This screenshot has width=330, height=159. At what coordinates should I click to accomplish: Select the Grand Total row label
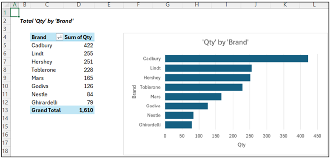click(x=46, y=110)
